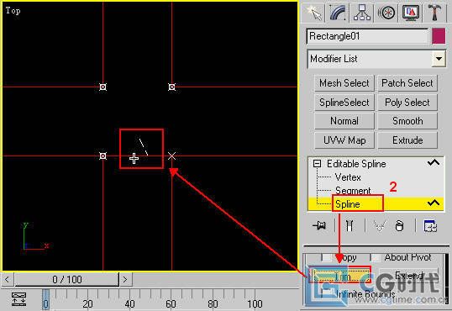Click frame 100 on the track bar
Screen dimensions: 452x311
(255, 303)
